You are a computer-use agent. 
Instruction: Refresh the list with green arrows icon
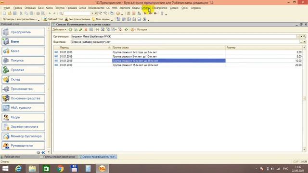click(x=126, y=30)
